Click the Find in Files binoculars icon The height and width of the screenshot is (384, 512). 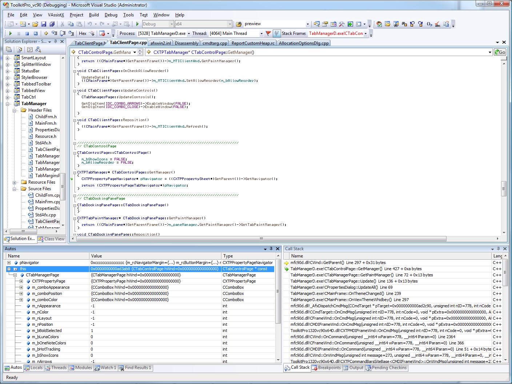[239, 24]
